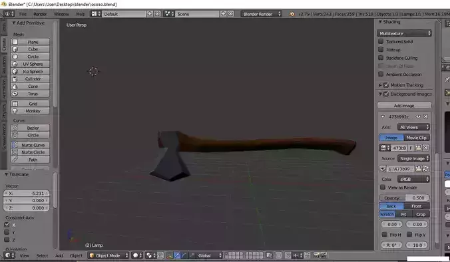
Task: Toggle the 3D manipulator widget
Action: click(x=170, y=255)
